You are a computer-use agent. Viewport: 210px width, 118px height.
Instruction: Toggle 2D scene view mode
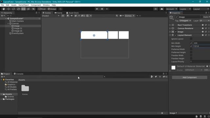click(63, 16)
